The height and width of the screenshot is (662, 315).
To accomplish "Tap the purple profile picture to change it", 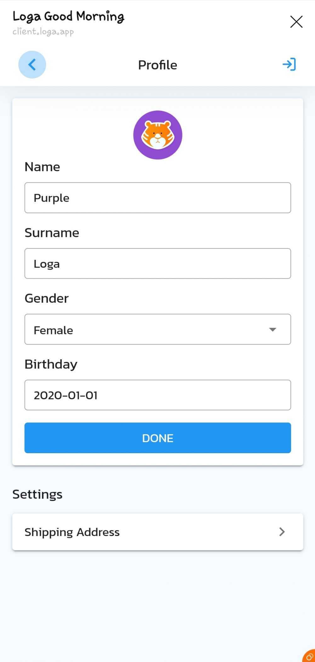I will 157,135.
